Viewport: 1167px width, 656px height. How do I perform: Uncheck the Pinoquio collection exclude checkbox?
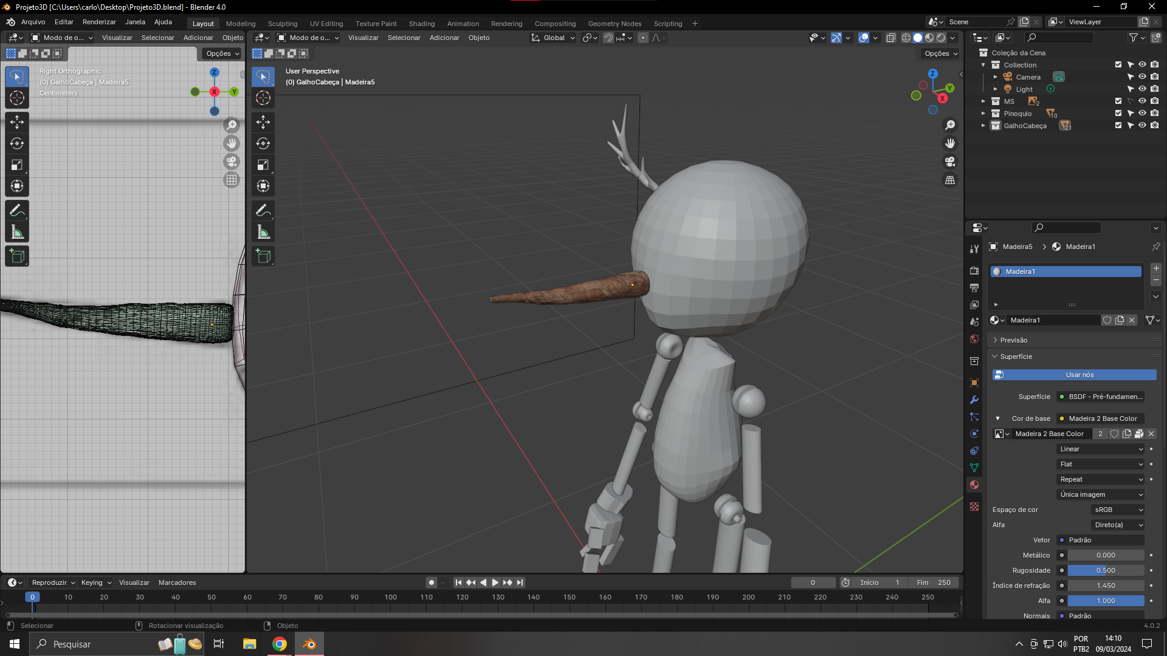click(x=1118, y=114)
